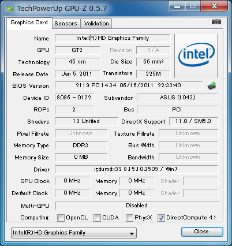Close the window with the X button
232x246 pixels.
214,6
